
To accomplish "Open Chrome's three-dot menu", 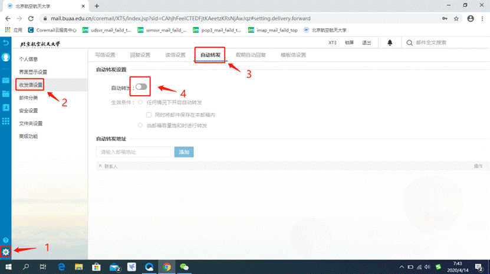I will pyautogui.click(x=483, y=18).
